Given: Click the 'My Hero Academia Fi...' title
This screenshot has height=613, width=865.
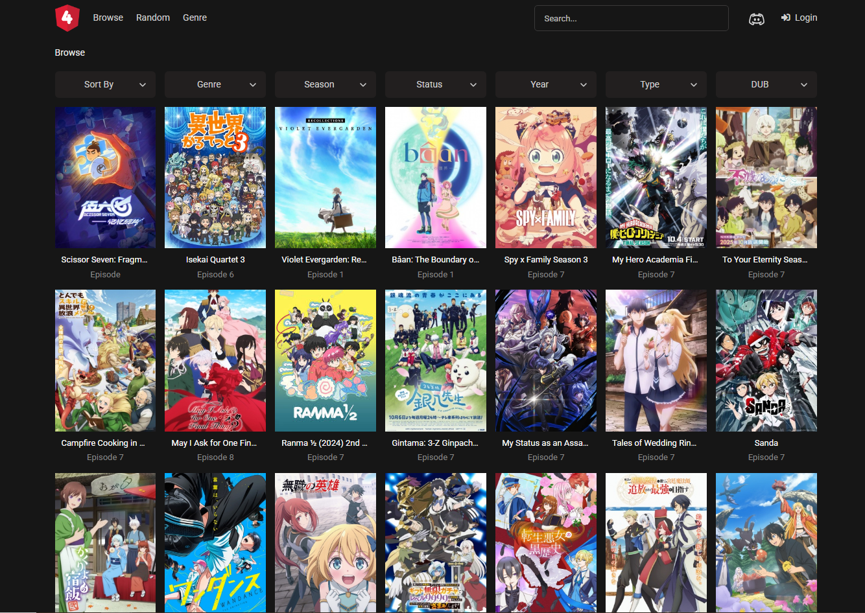Looking at the screenshot, I should tap(655, 259).
